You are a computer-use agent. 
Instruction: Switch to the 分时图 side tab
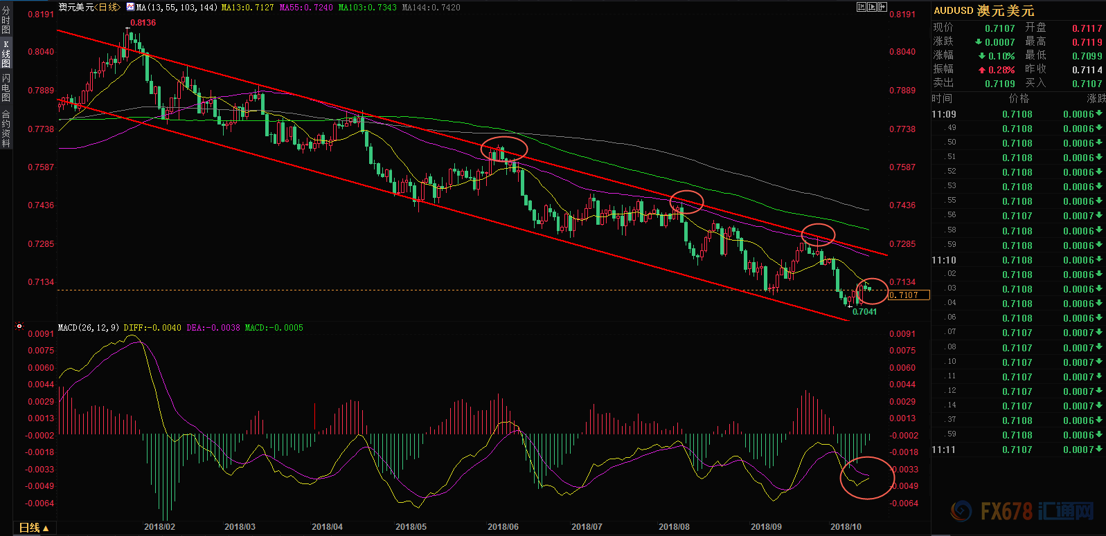(6, 20)
